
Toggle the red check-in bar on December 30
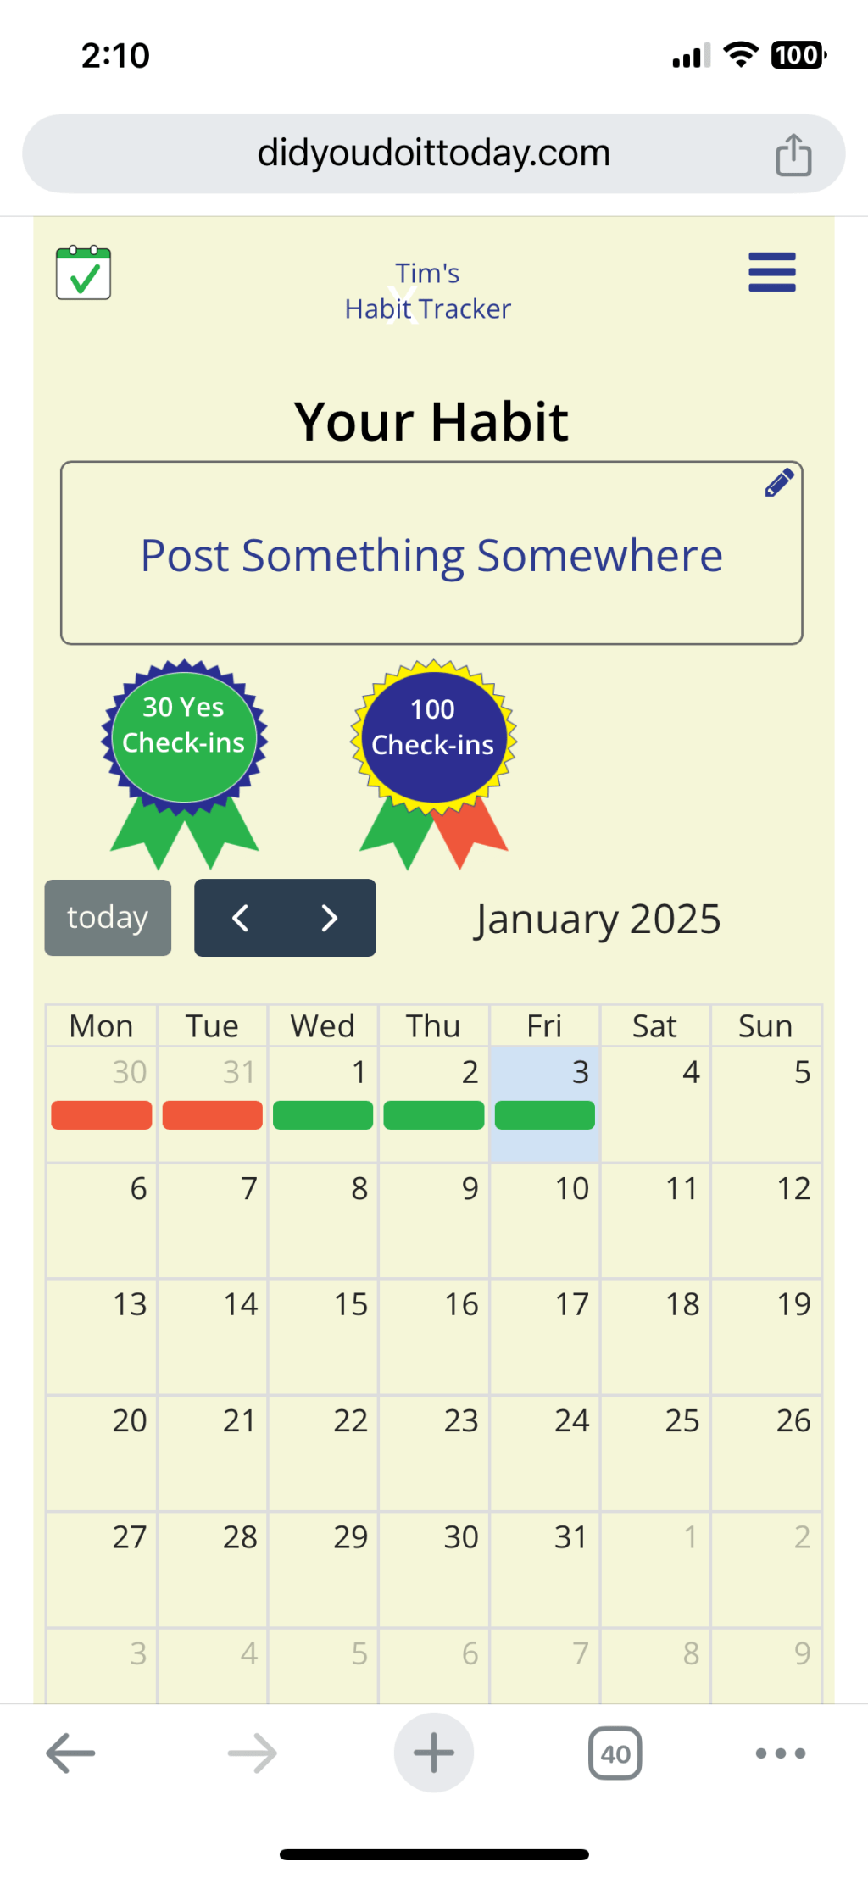tap(102, 1115)
